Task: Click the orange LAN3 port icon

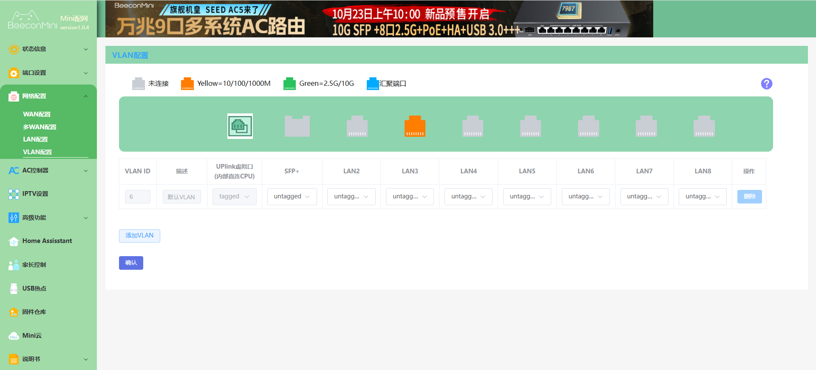Action: click(415, 126)
